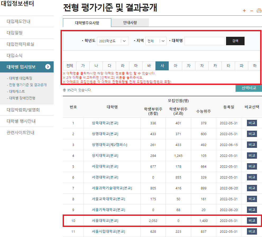Open the 서울기독대학교[본교] link

[109, 210]
